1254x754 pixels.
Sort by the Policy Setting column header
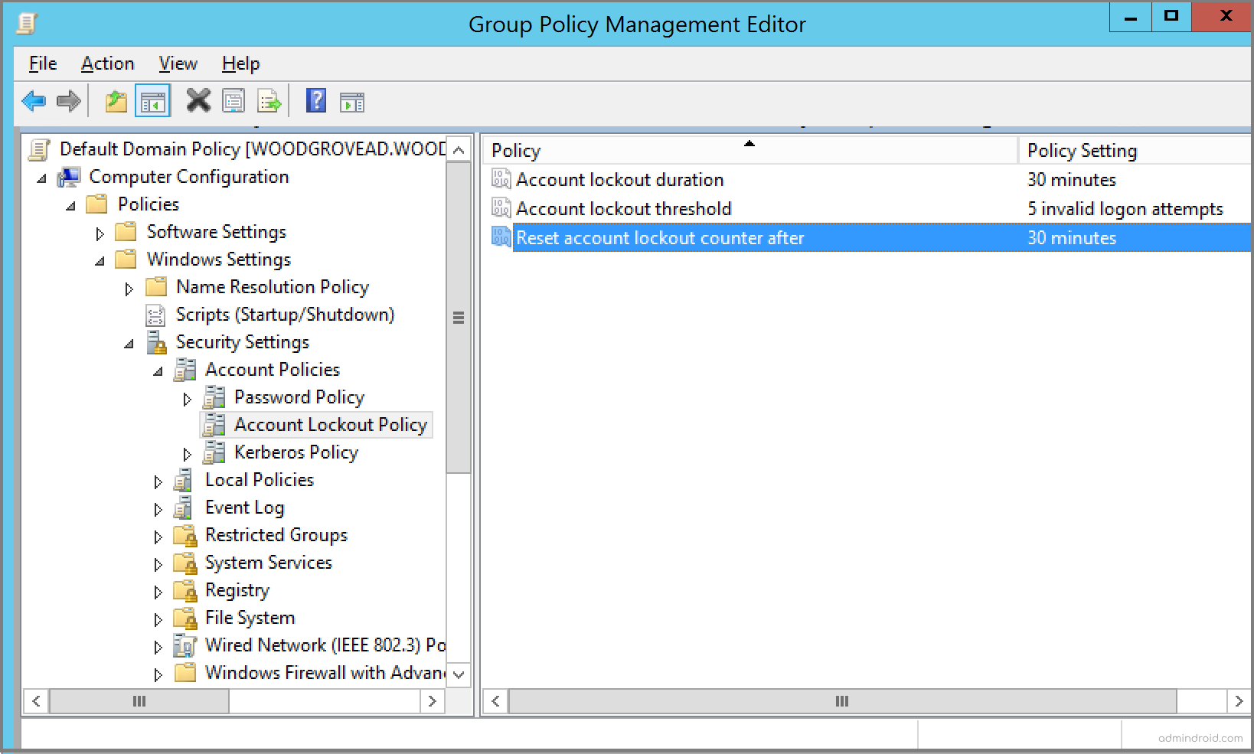coord(1082,150)
